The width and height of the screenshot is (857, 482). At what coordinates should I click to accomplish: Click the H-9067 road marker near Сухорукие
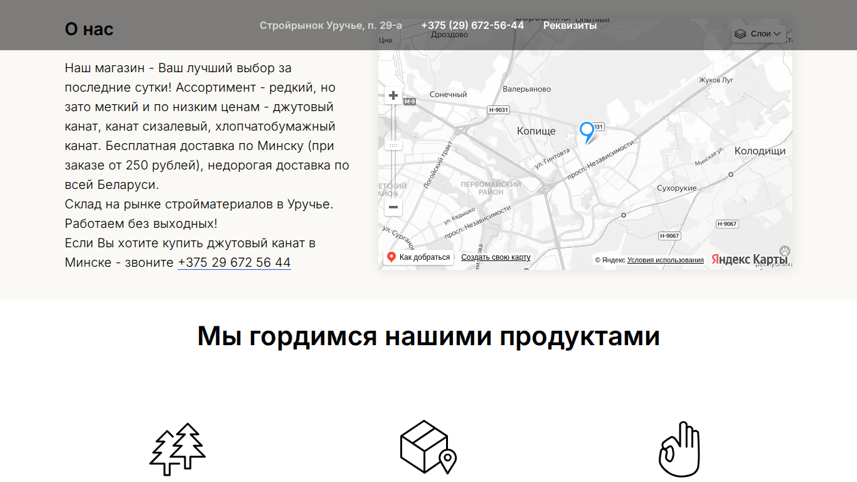(669, 236)
